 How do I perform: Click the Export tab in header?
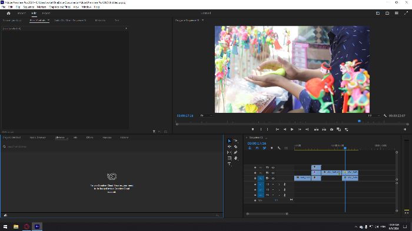coord(46,13)
